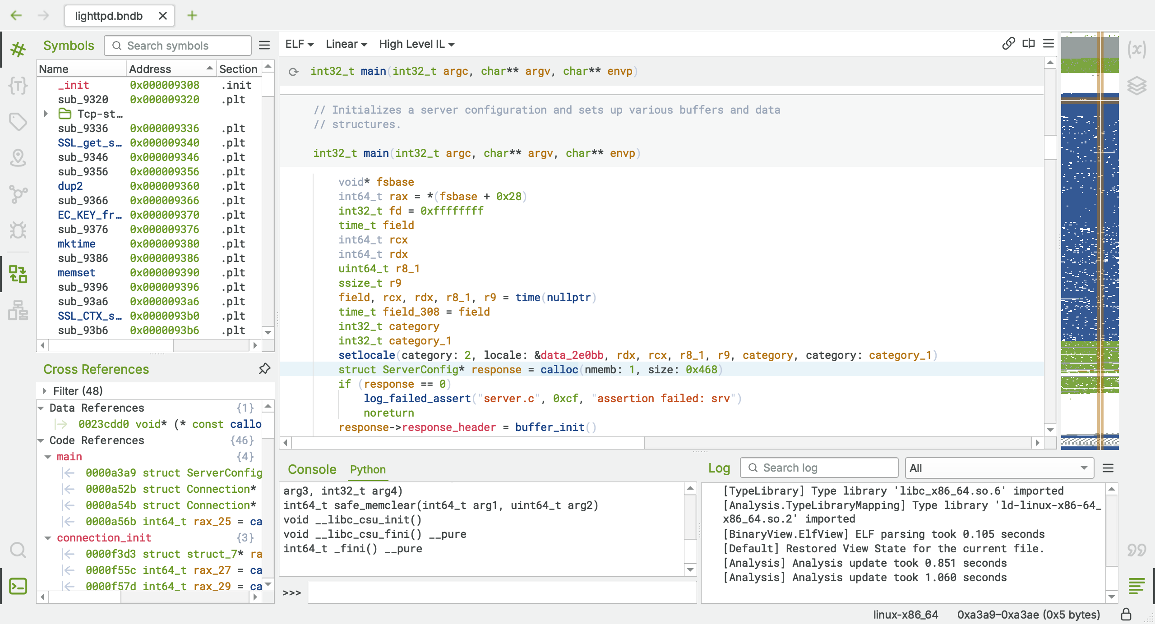The width and height of the screenshot is (1155, 624).
Task: Click the split pane view icon
Action: pyautogui.click(x=1029, y=44)
